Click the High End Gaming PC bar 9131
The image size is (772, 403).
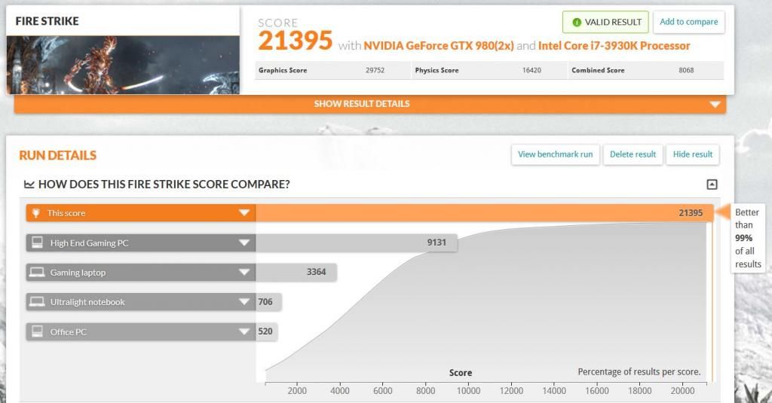357,243
